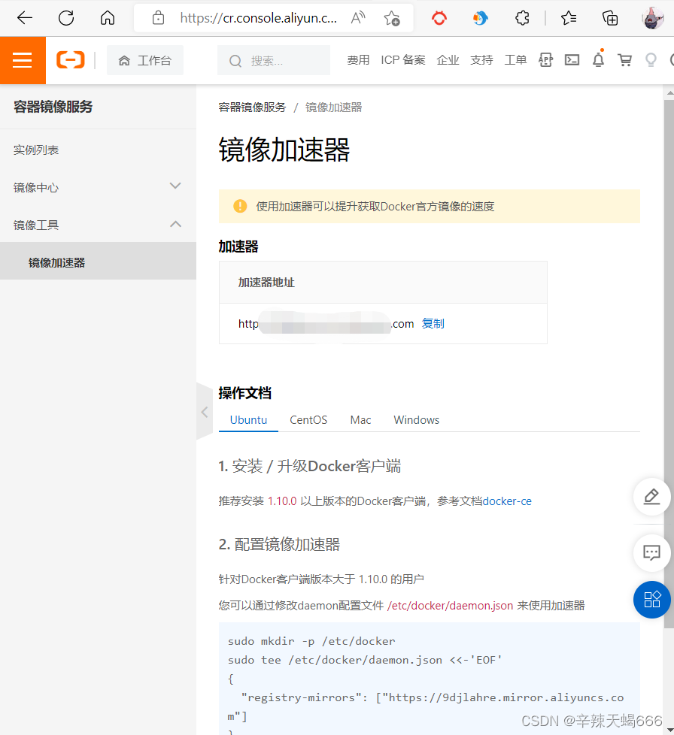Open the 费用 menu

(358, 60)
